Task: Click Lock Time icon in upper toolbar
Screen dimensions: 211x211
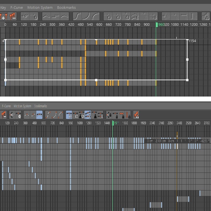Action: pyautogui.click(x=184, y=16)
